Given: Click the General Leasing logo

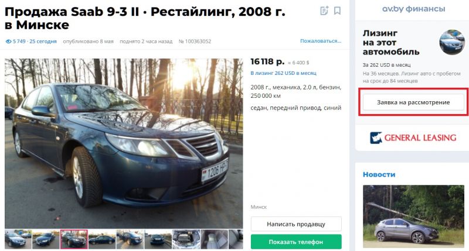Looking at the screenshot, I should click(413, 137).
